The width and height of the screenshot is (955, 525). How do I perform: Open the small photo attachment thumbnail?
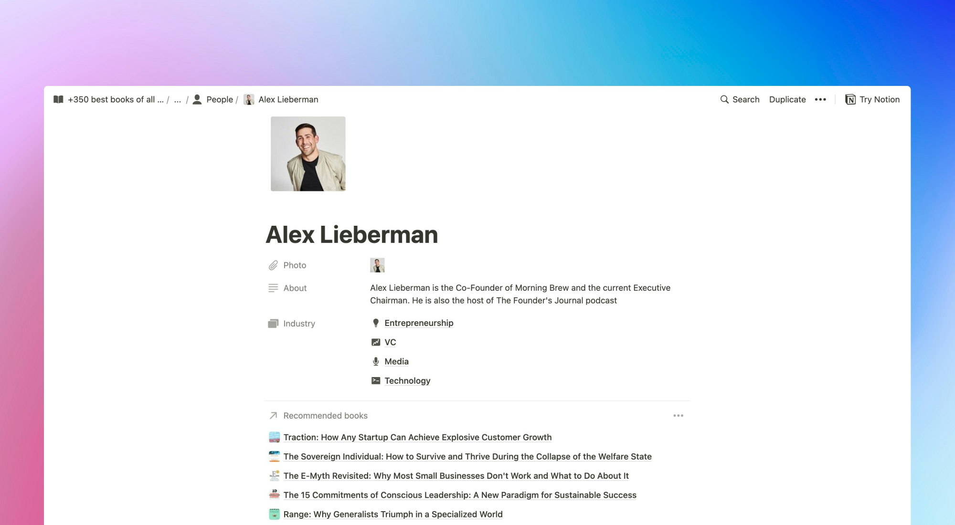377,265
